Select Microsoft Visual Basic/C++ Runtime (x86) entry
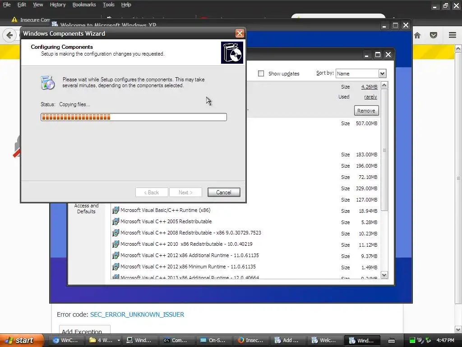This screenshot has width=462, height=347. click(165, 210)
